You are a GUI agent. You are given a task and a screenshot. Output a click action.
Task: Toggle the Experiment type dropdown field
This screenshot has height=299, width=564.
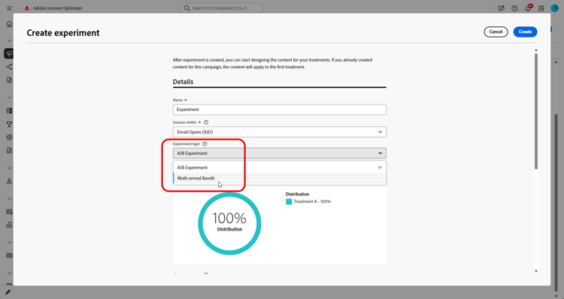coord(280,153)
